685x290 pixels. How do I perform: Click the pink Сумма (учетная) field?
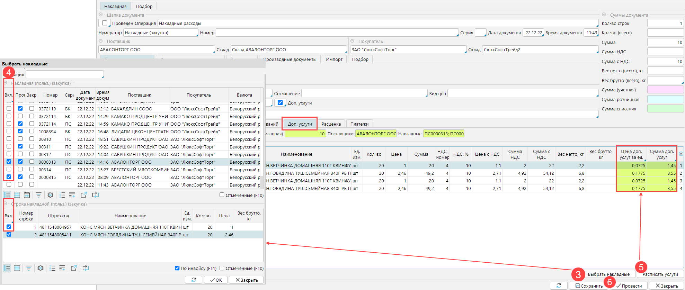click(x=665, y=90)
